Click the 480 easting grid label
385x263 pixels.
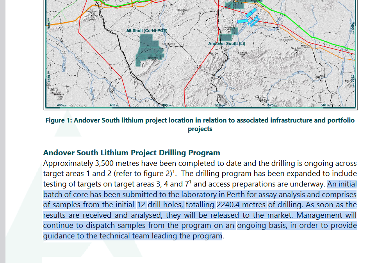point(113,105)
